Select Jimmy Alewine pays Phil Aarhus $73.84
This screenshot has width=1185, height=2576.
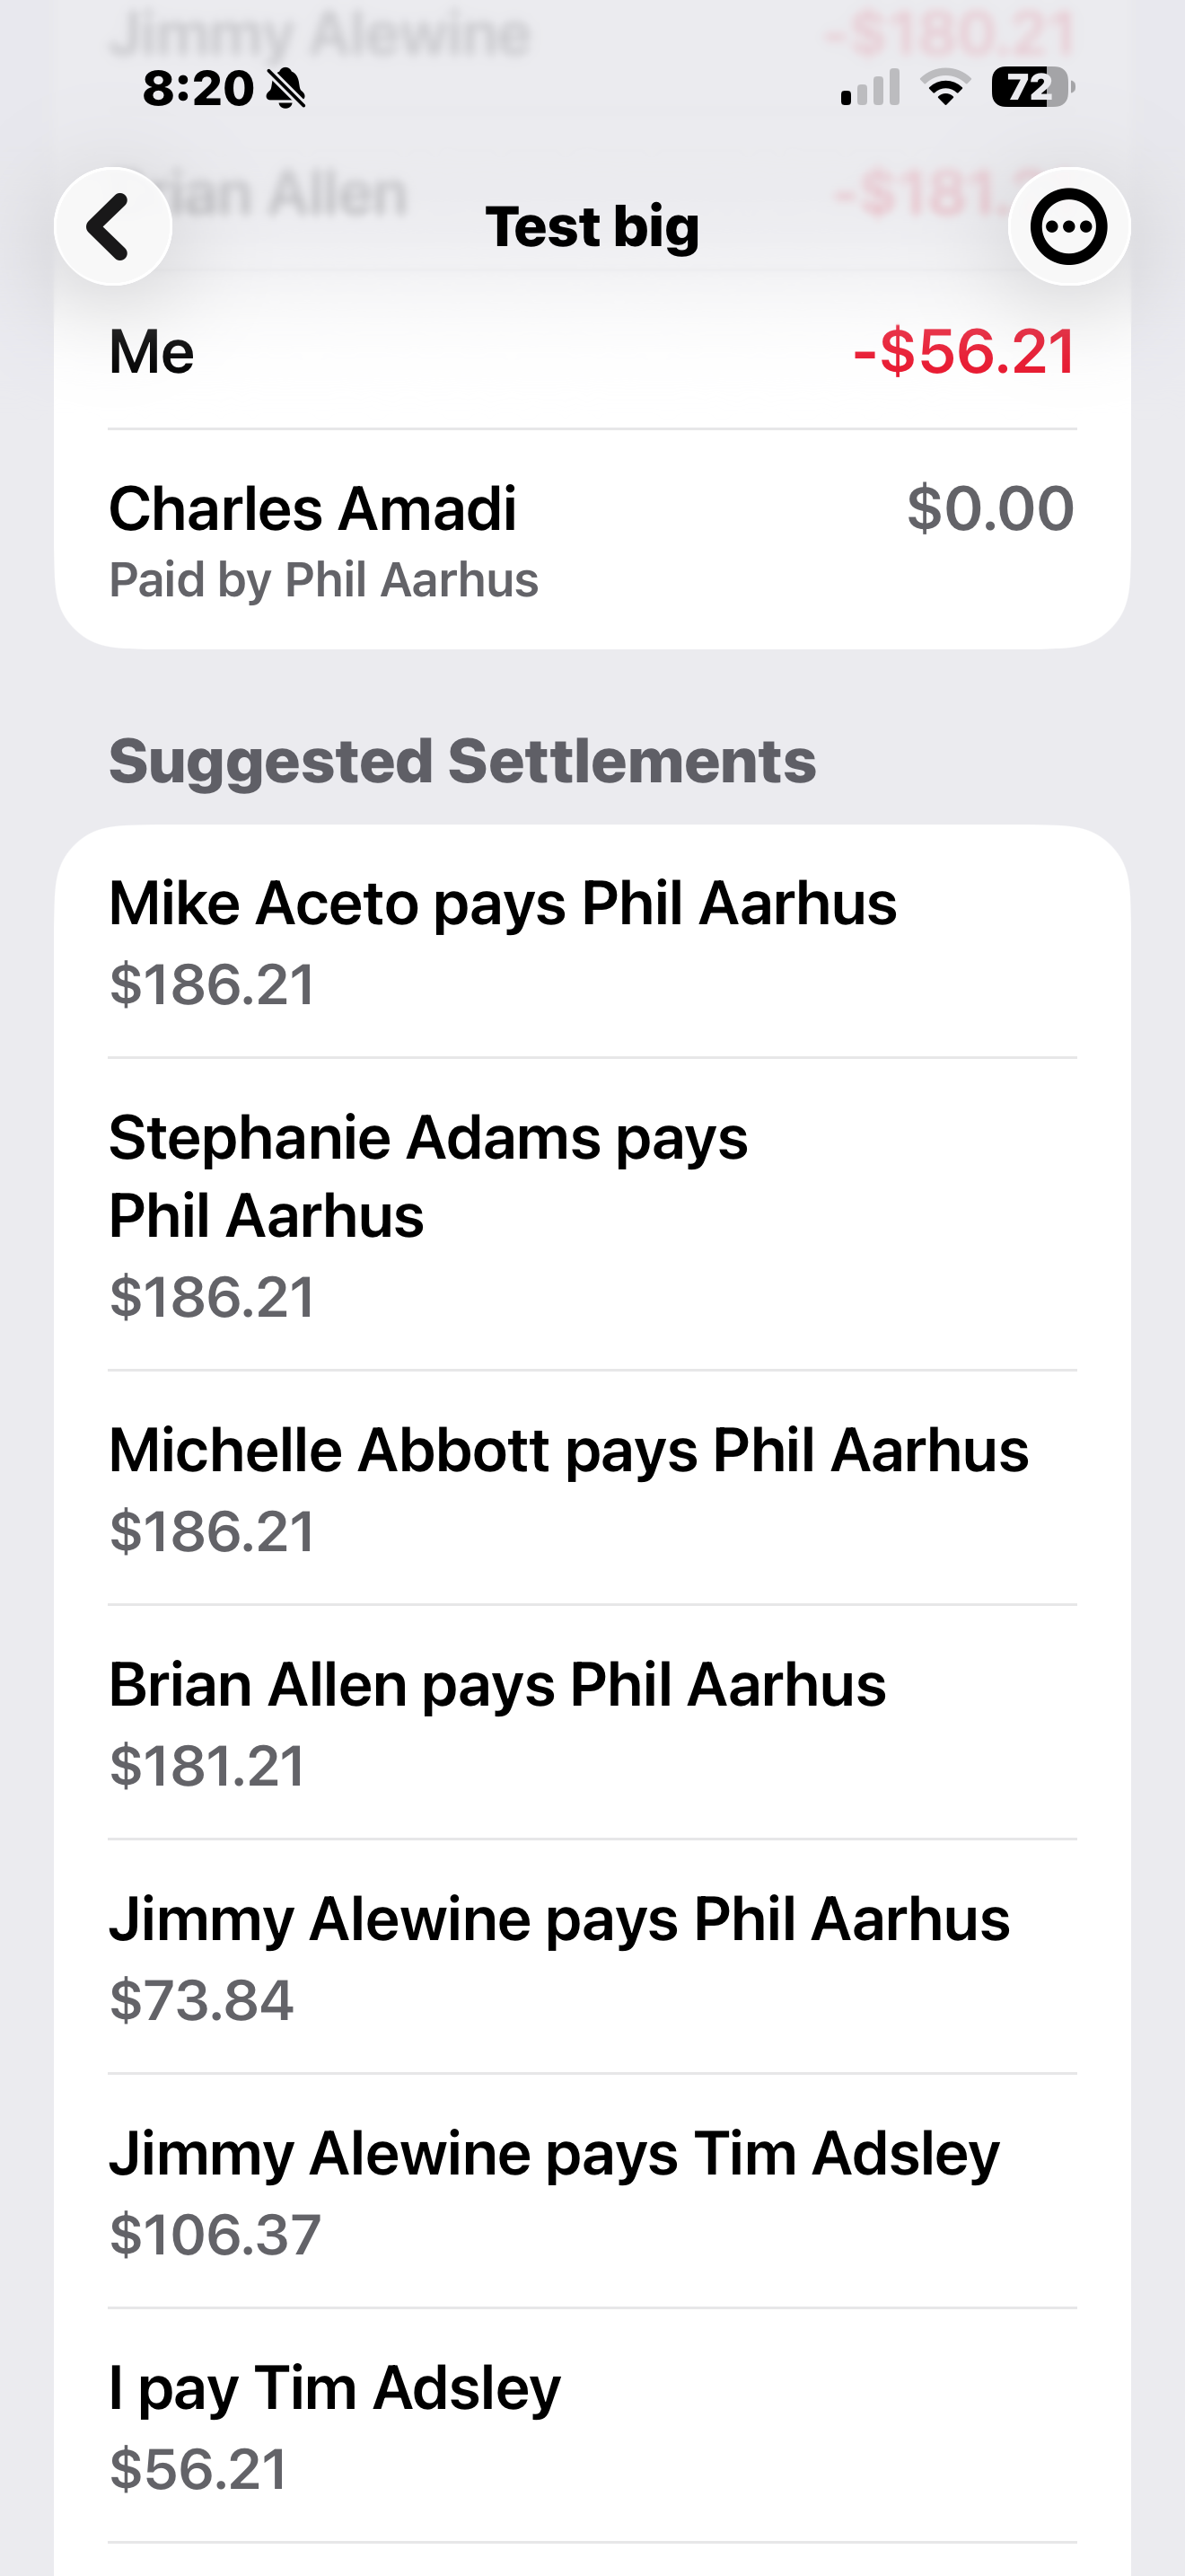click(x=592, y=1957)
